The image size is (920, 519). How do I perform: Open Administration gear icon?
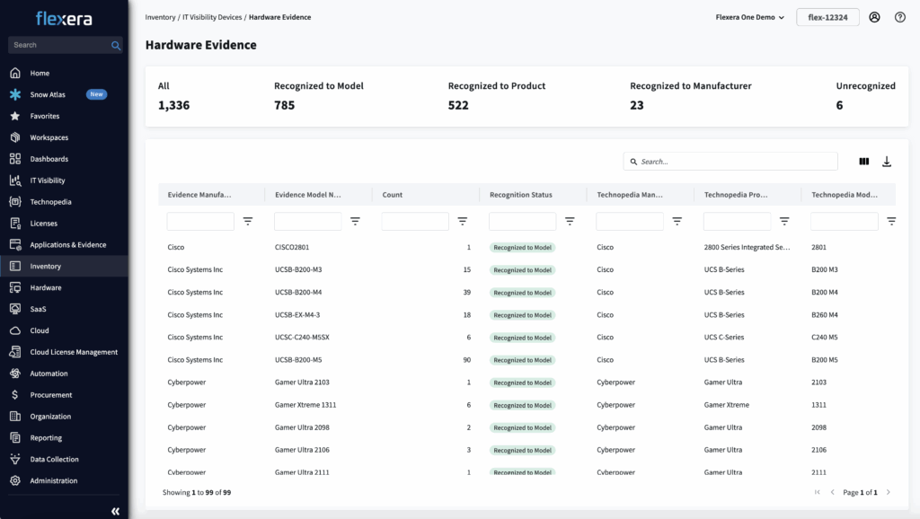pyautogui.click(x=15, y=480)
